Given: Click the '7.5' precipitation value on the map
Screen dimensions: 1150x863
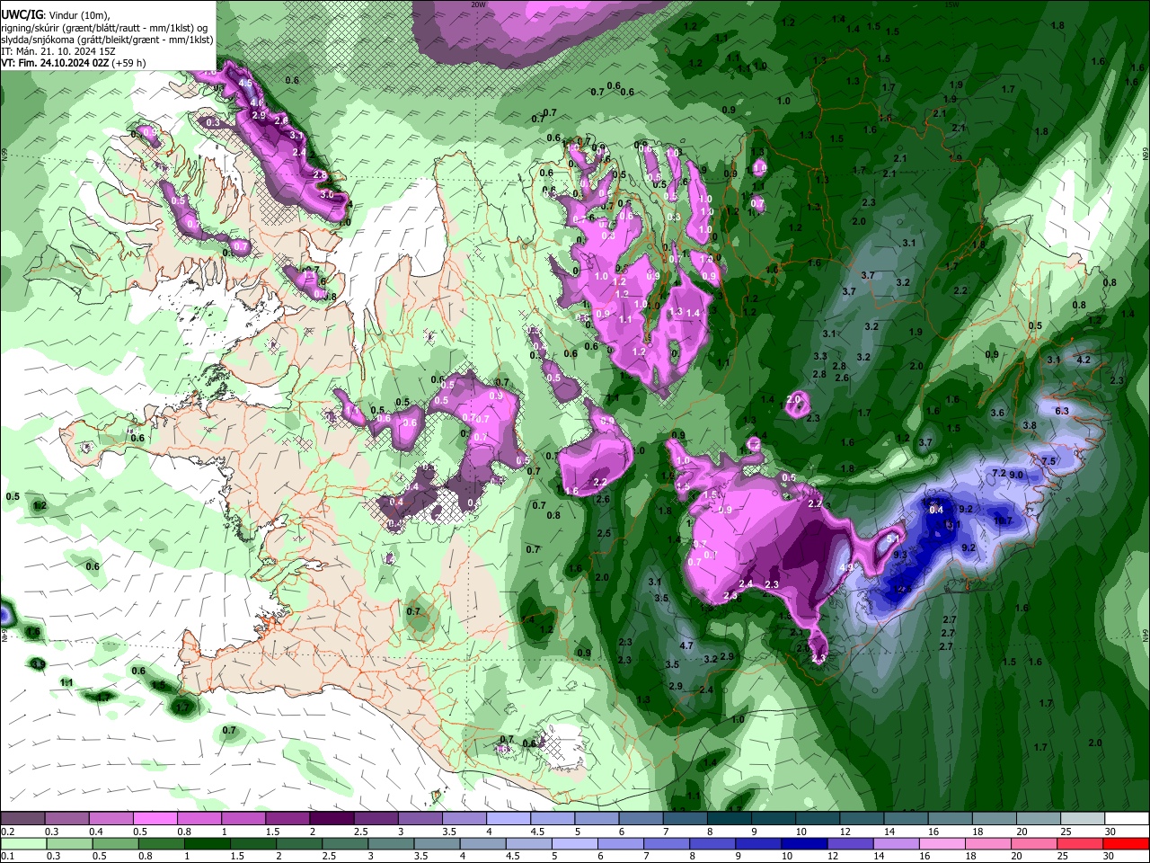Looking at the screenshot, I should click(1048, 461).
